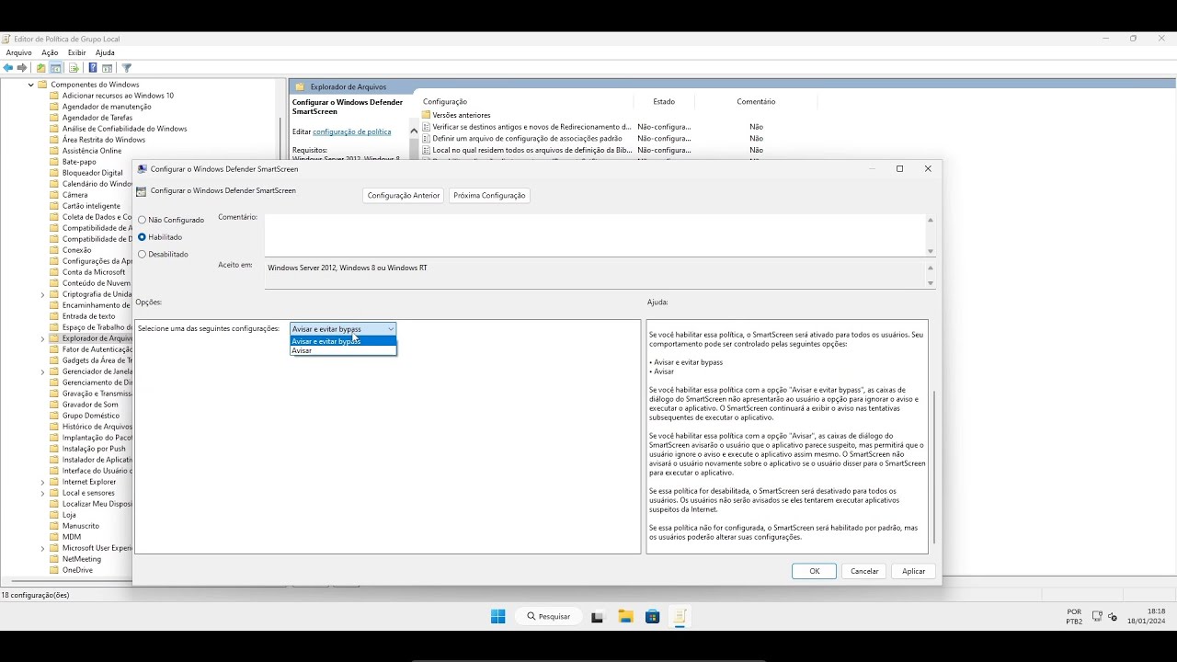The image size is (1177, 662).
Task: Click inside the Comentário text box
Action: [595, 235]
